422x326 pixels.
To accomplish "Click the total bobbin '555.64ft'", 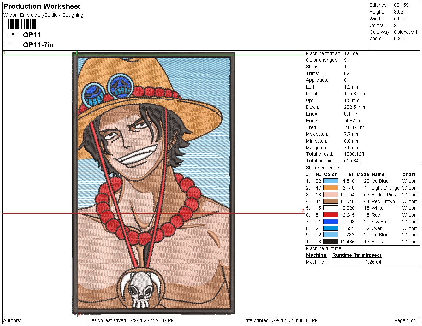I will coord(353,161).
